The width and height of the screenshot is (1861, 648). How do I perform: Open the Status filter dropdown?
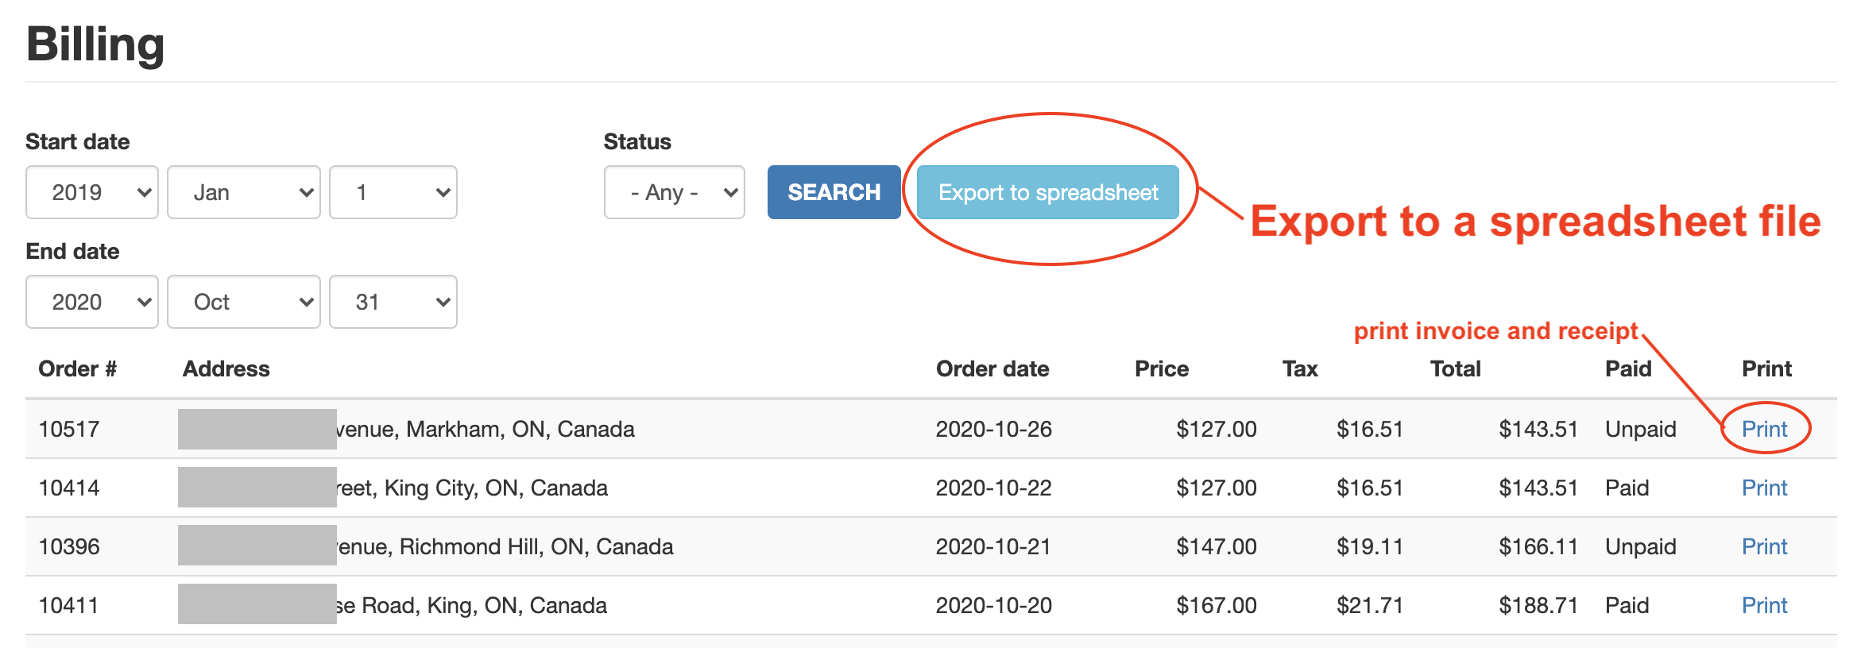point(674,192)
